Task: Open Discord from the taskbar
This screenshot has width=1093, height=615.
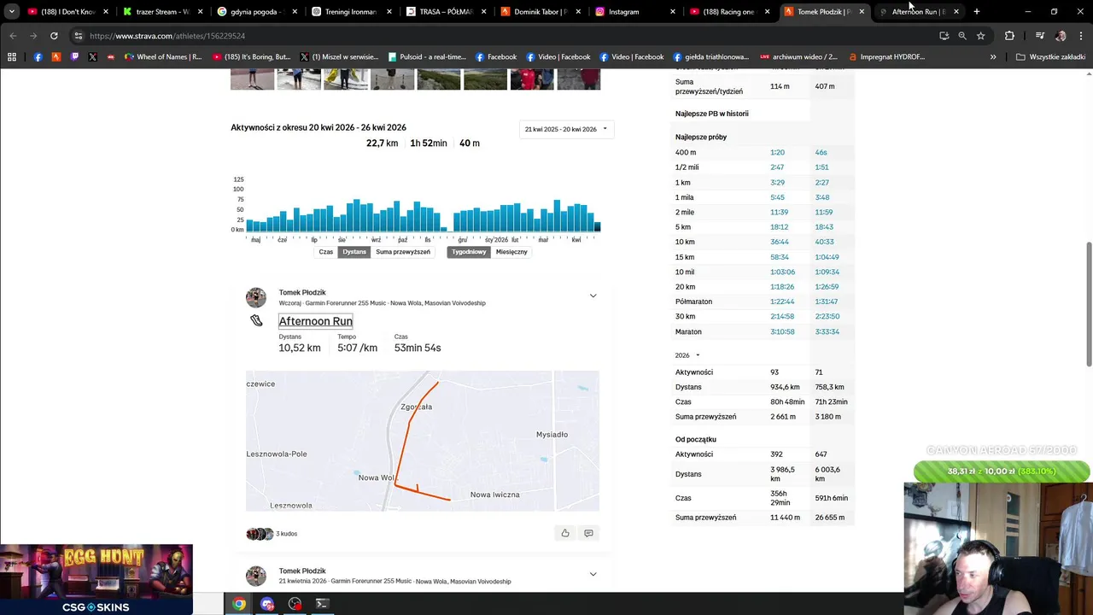Action: coord(267,604)
